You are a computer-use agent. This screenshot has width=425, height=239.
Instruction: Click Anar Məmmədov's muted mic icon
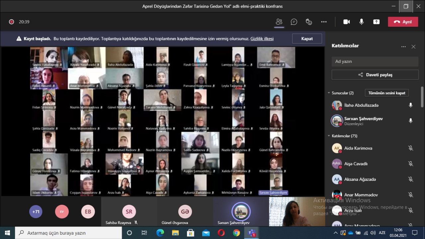(411, 195)
